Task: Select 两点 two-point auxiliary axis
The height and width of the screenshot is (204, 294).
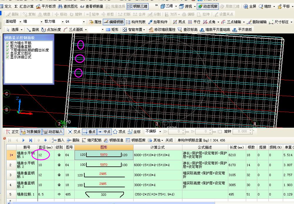Action: click(179, 22)
